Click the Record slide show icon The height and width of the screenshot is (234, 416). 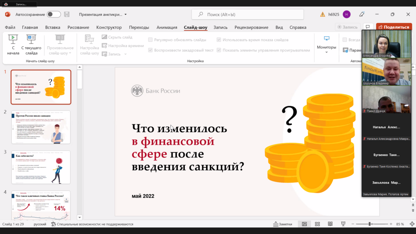pyautogui.click(x=104, y=54)
